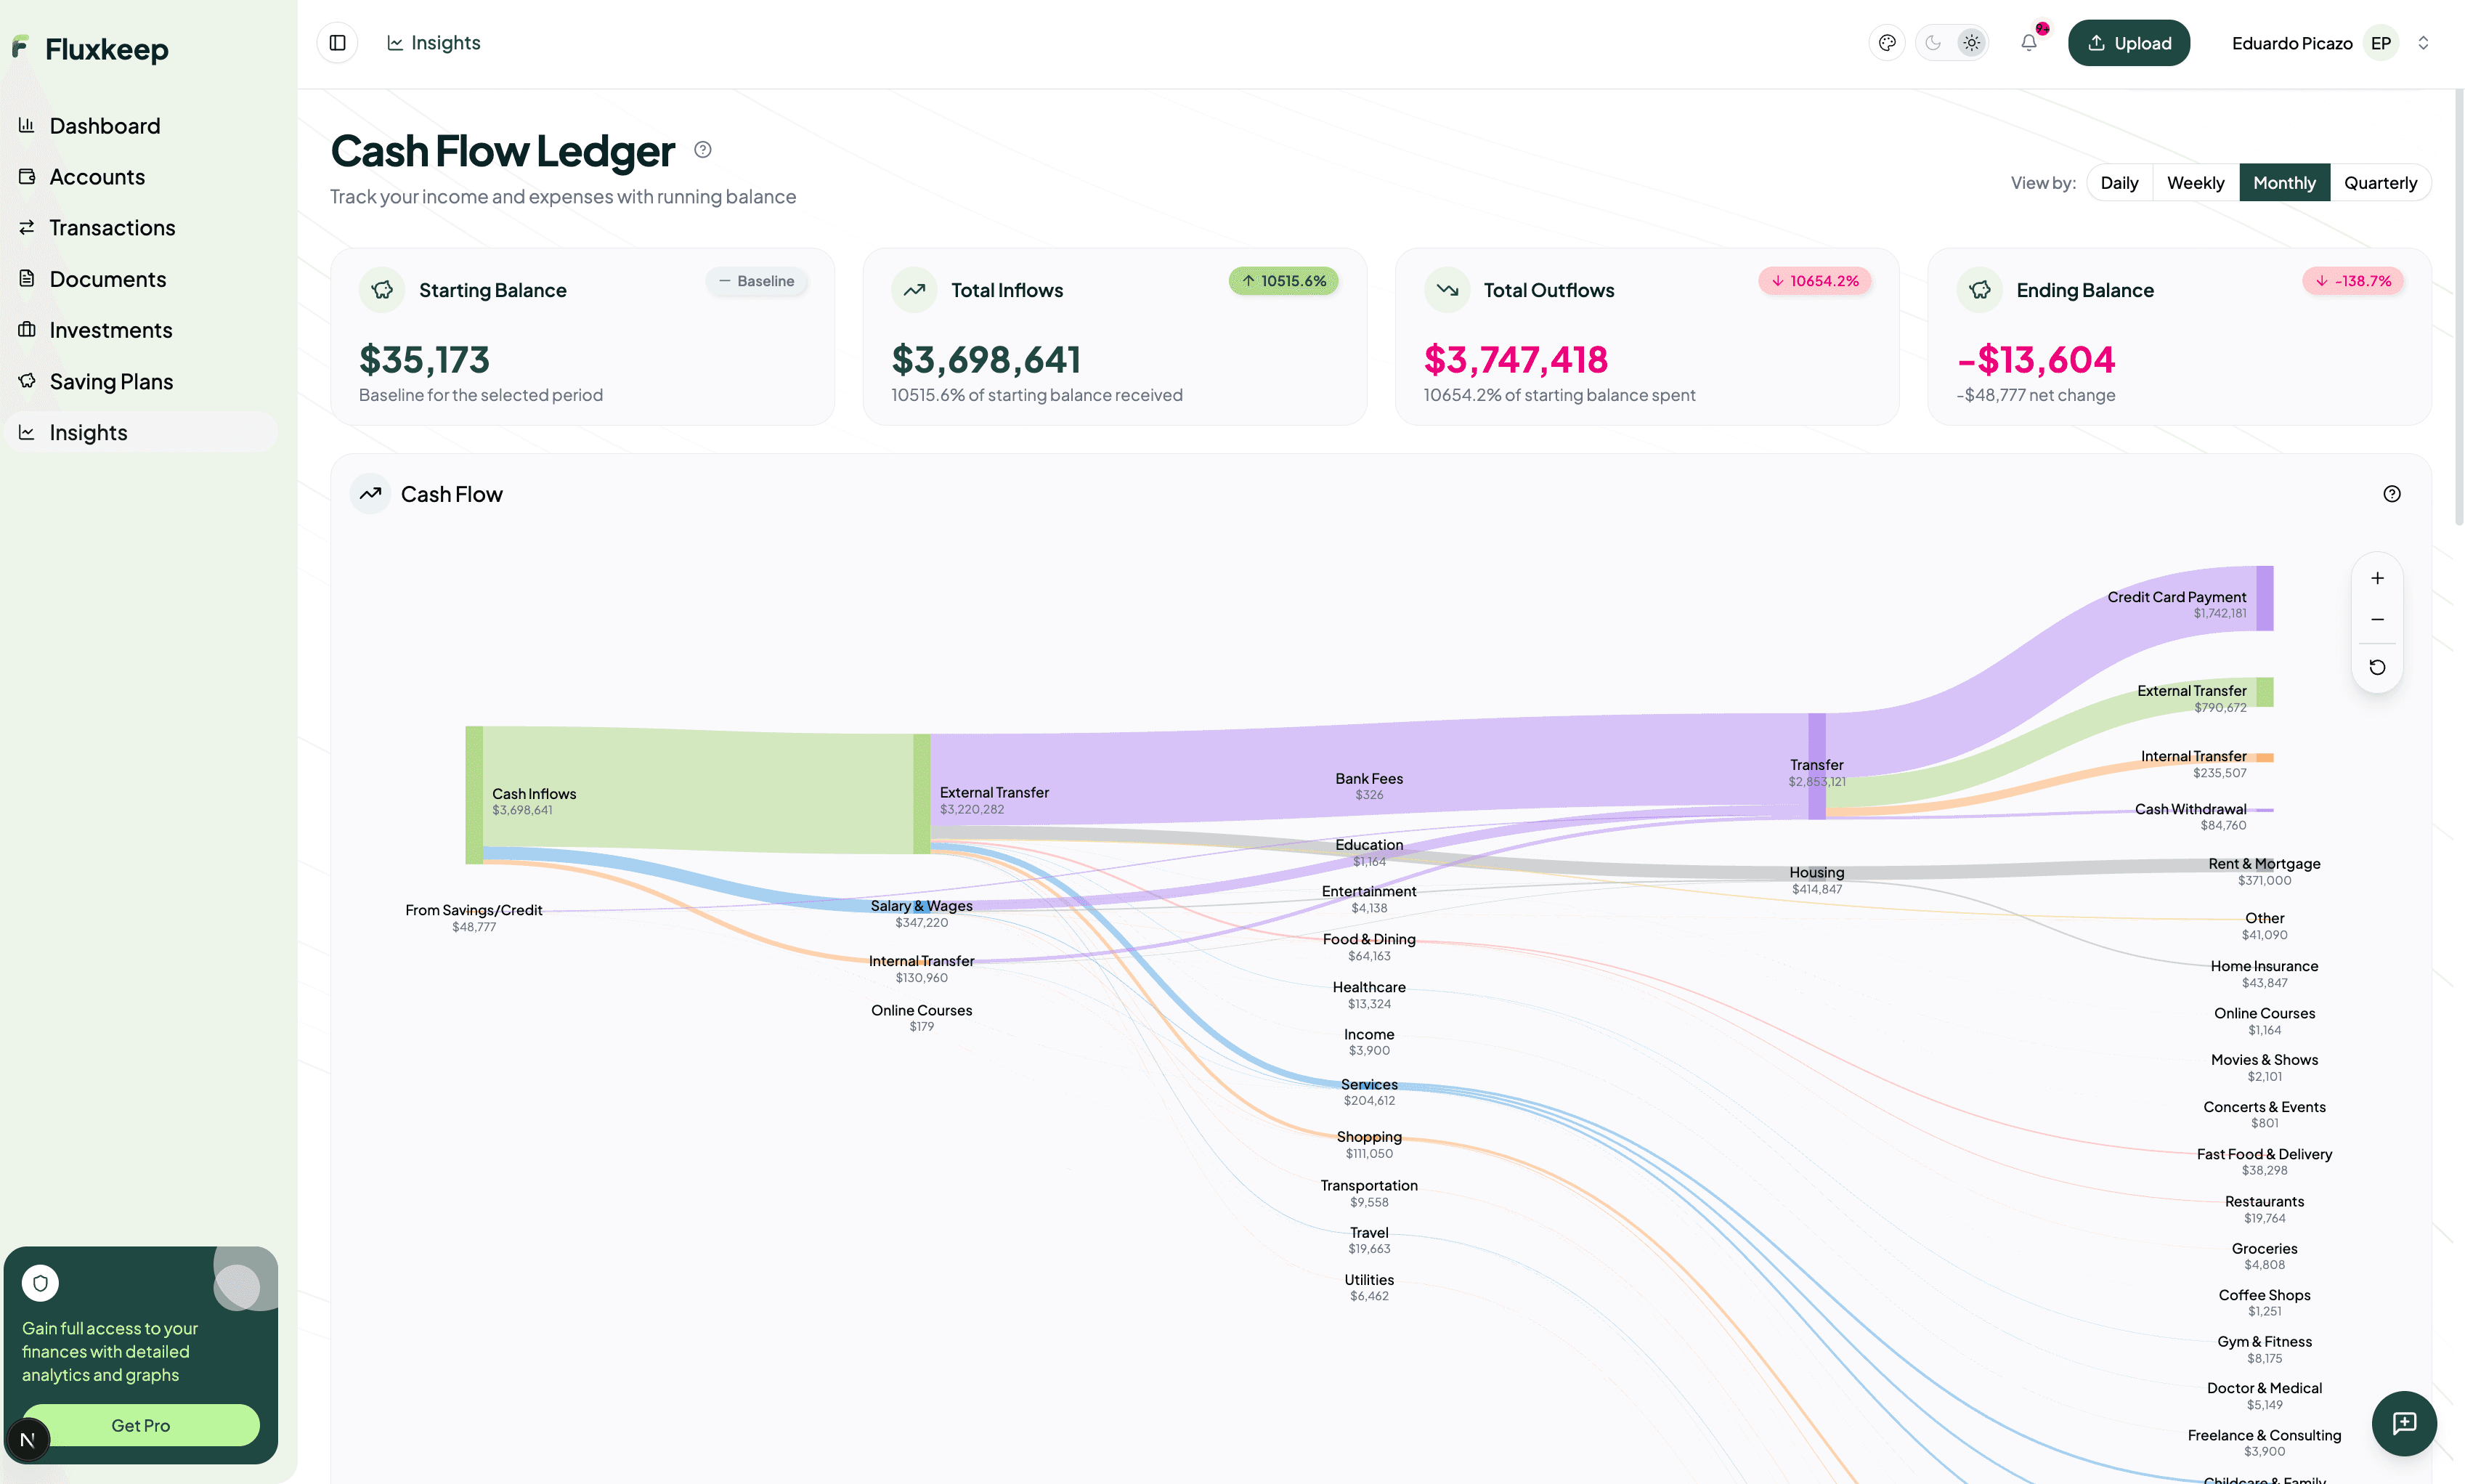Click the help icon beside Cash Flow Ledger
Viewport: 2465px width, 1484px height.
[703, 148]
